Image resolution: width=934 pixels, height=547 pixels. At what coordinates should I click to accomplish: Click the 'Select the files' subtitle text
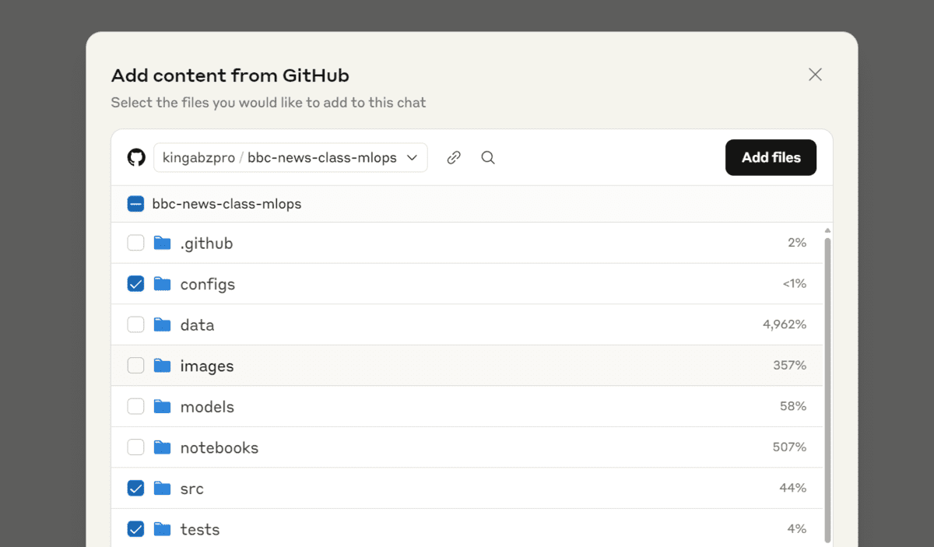coord(269,103)
